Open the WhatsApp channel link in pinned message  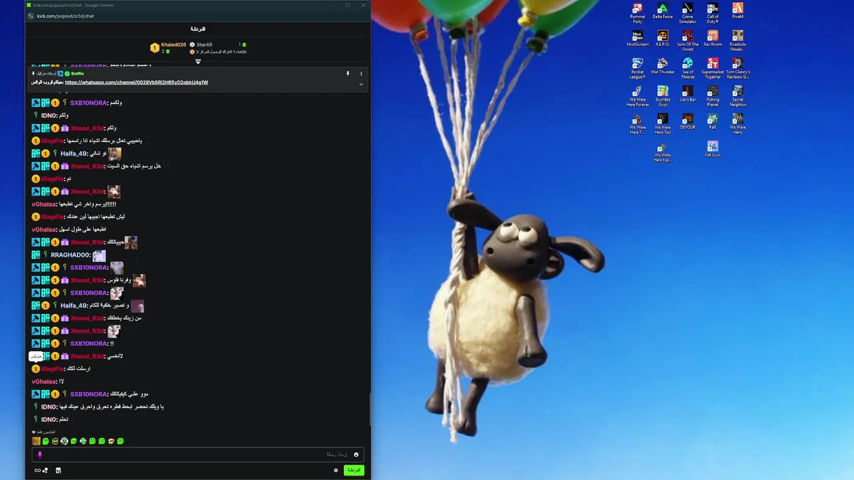(137, 83)
